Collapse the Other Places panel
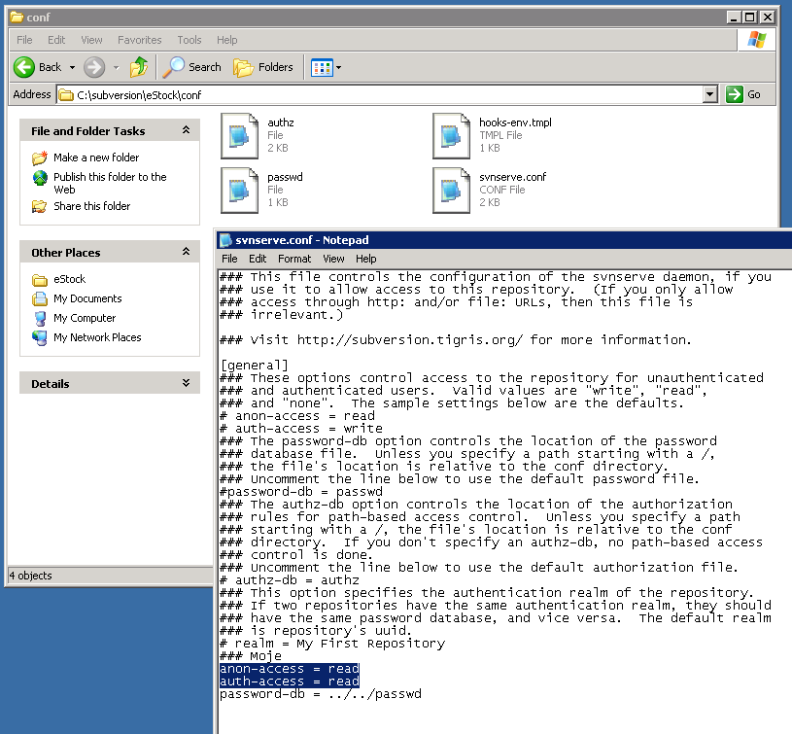This screenshot has width=792, height=734. (186, 252)
